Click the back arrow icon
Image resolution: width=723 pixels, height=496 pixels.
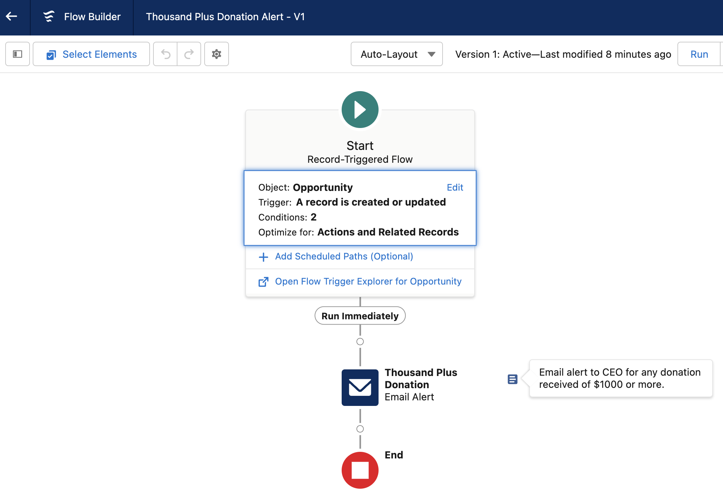click(11, 16)
